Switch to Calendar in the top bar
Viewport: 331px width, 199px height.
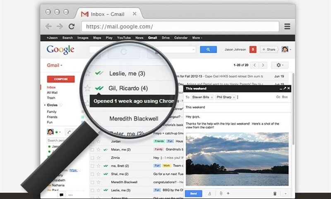(181, 38)
